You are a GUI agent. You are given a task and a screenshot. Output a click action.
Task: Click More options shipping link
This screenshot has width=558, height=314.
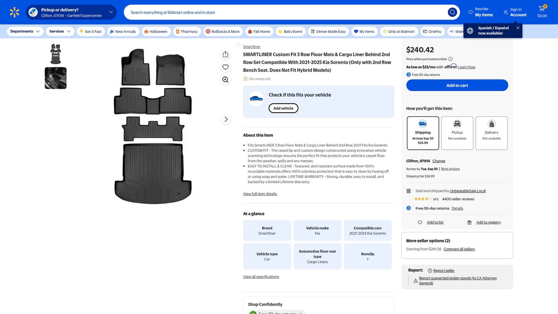(x=450, y=169)
